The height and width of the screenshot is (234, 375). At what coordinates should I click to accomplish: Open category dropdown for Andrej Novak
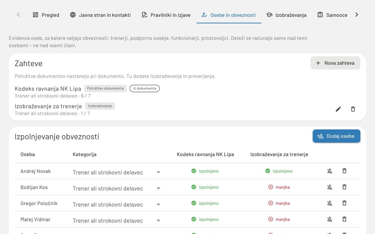click(117, 172)
